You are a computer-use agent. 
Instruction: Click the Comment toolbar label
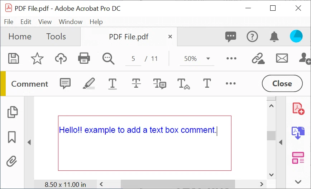(29, 84)
